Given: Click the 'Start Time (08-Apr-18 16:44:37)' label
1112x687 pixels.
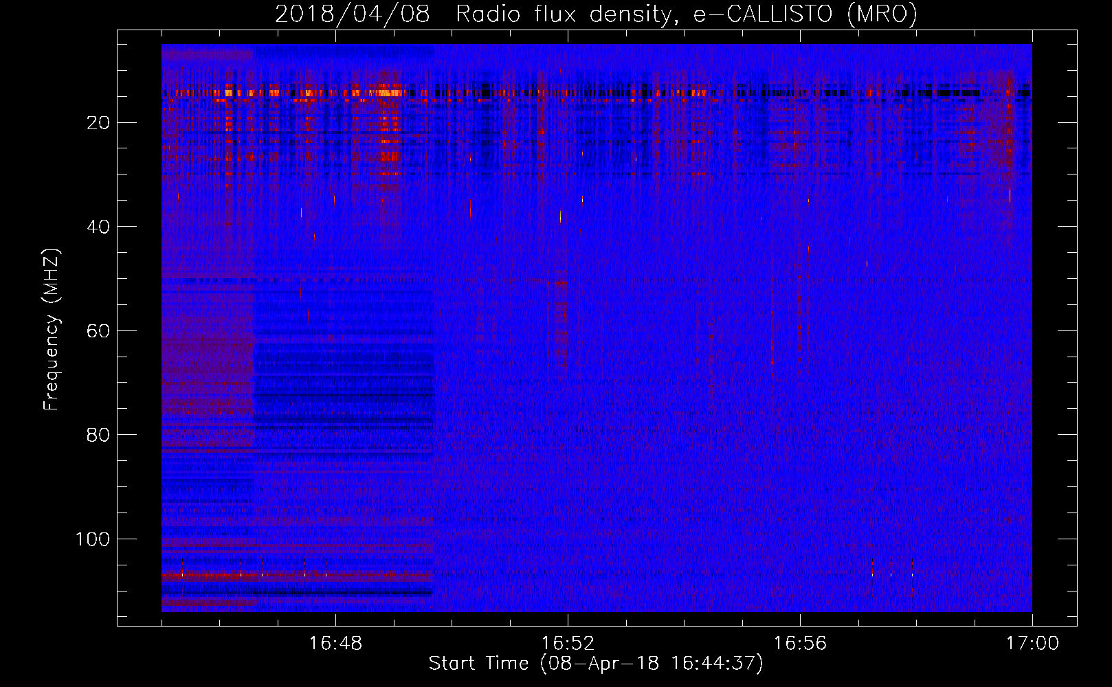Looking at the screenshot, I should point(596,664).
